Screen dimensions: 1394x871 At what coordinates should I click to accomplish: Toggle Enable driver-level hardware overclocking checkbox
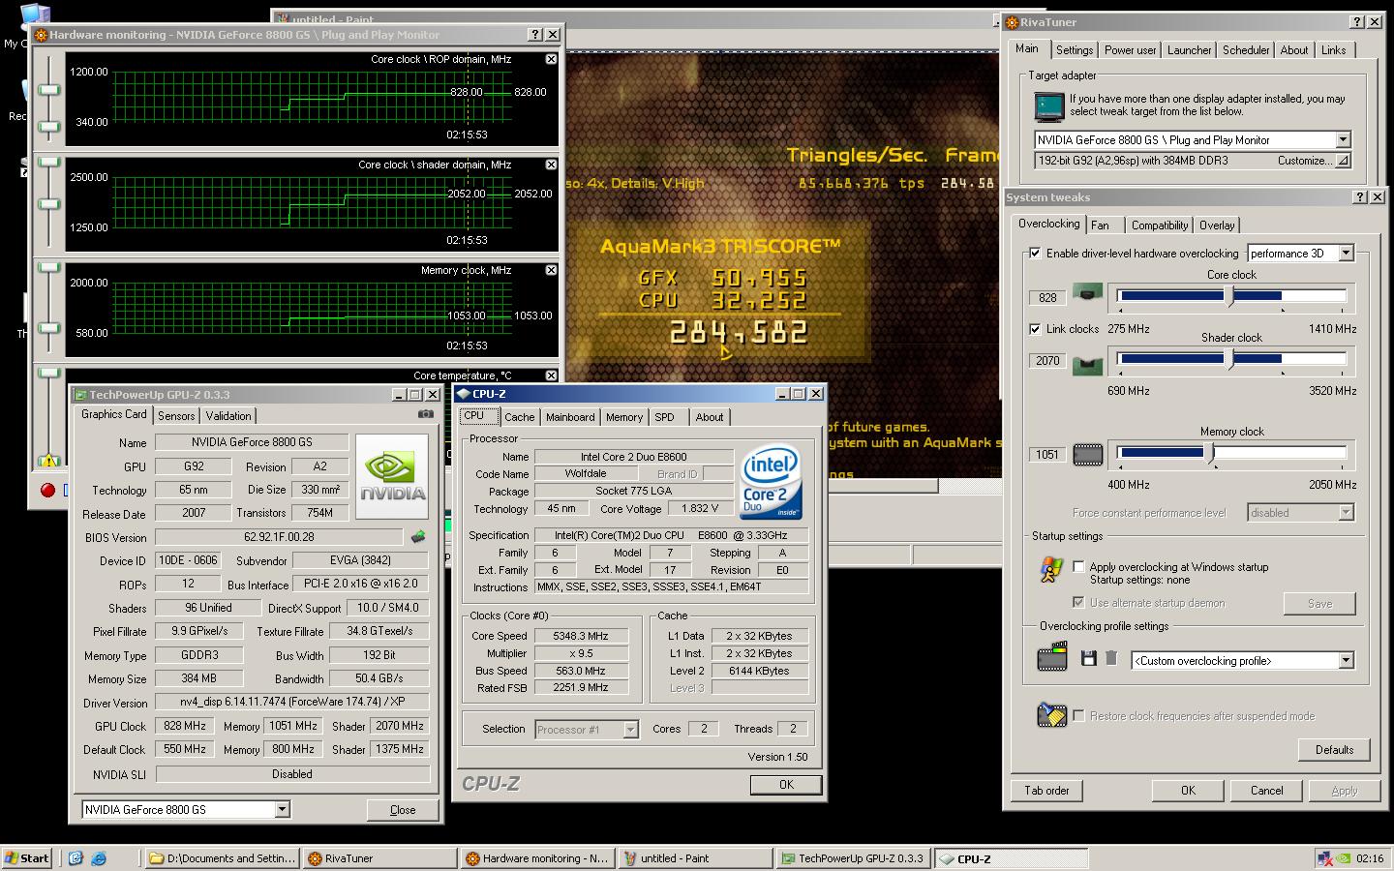(1035, 253)
